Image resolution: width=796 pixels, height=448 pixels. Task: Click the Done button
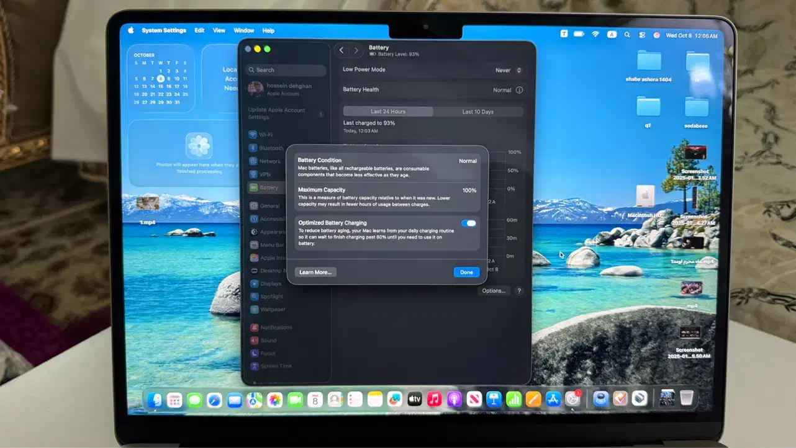click(x=466, y=272)
